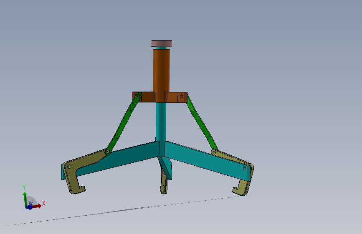Click the green Y axis arrow

[x=25, y=199]
